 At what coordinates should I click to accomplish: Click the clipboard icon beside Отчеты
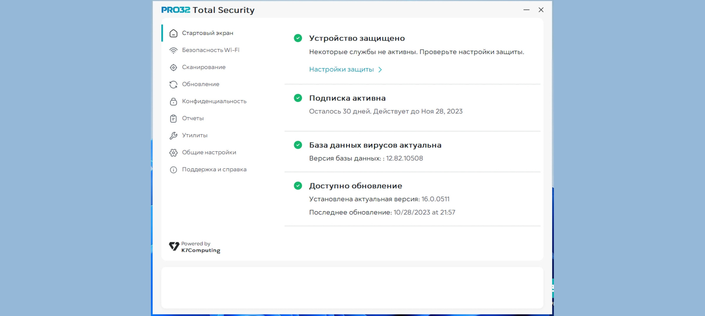pos(173,119)
